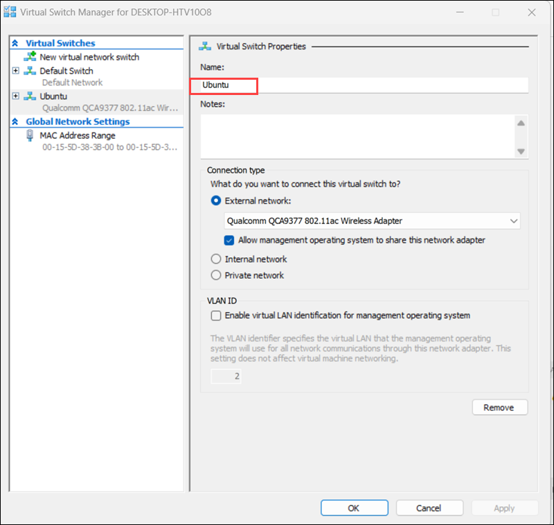
Task: Select New virtual network switch item
Action: coord(89,57)
